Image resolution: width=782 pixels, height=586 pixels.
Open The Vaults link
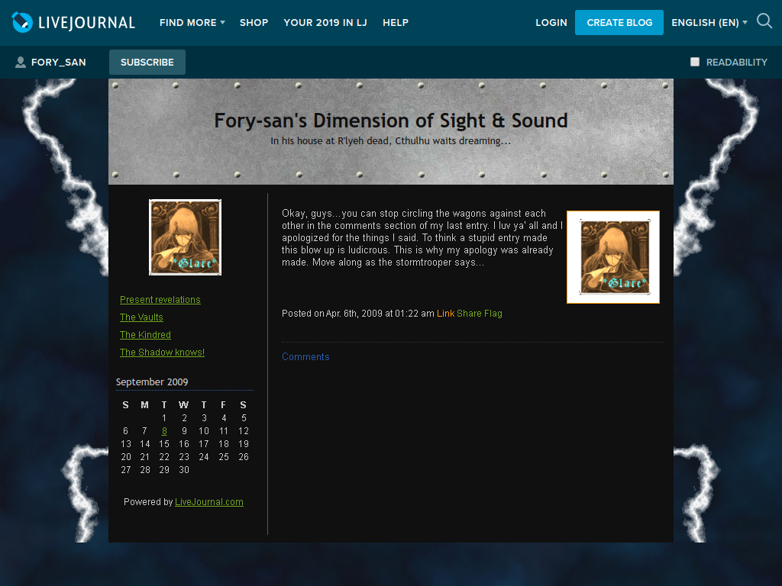pos(141,317)
